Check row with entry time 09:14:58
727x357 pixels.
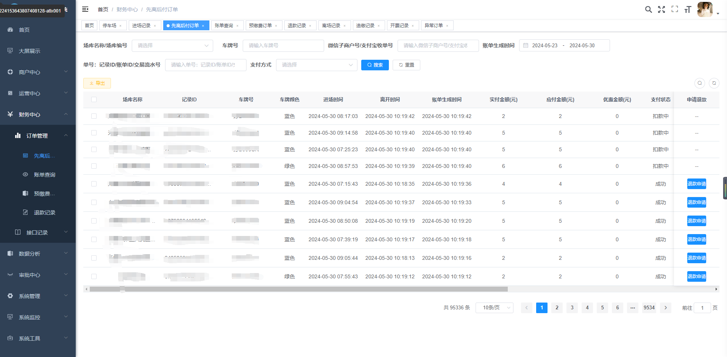tap(94, 133)
